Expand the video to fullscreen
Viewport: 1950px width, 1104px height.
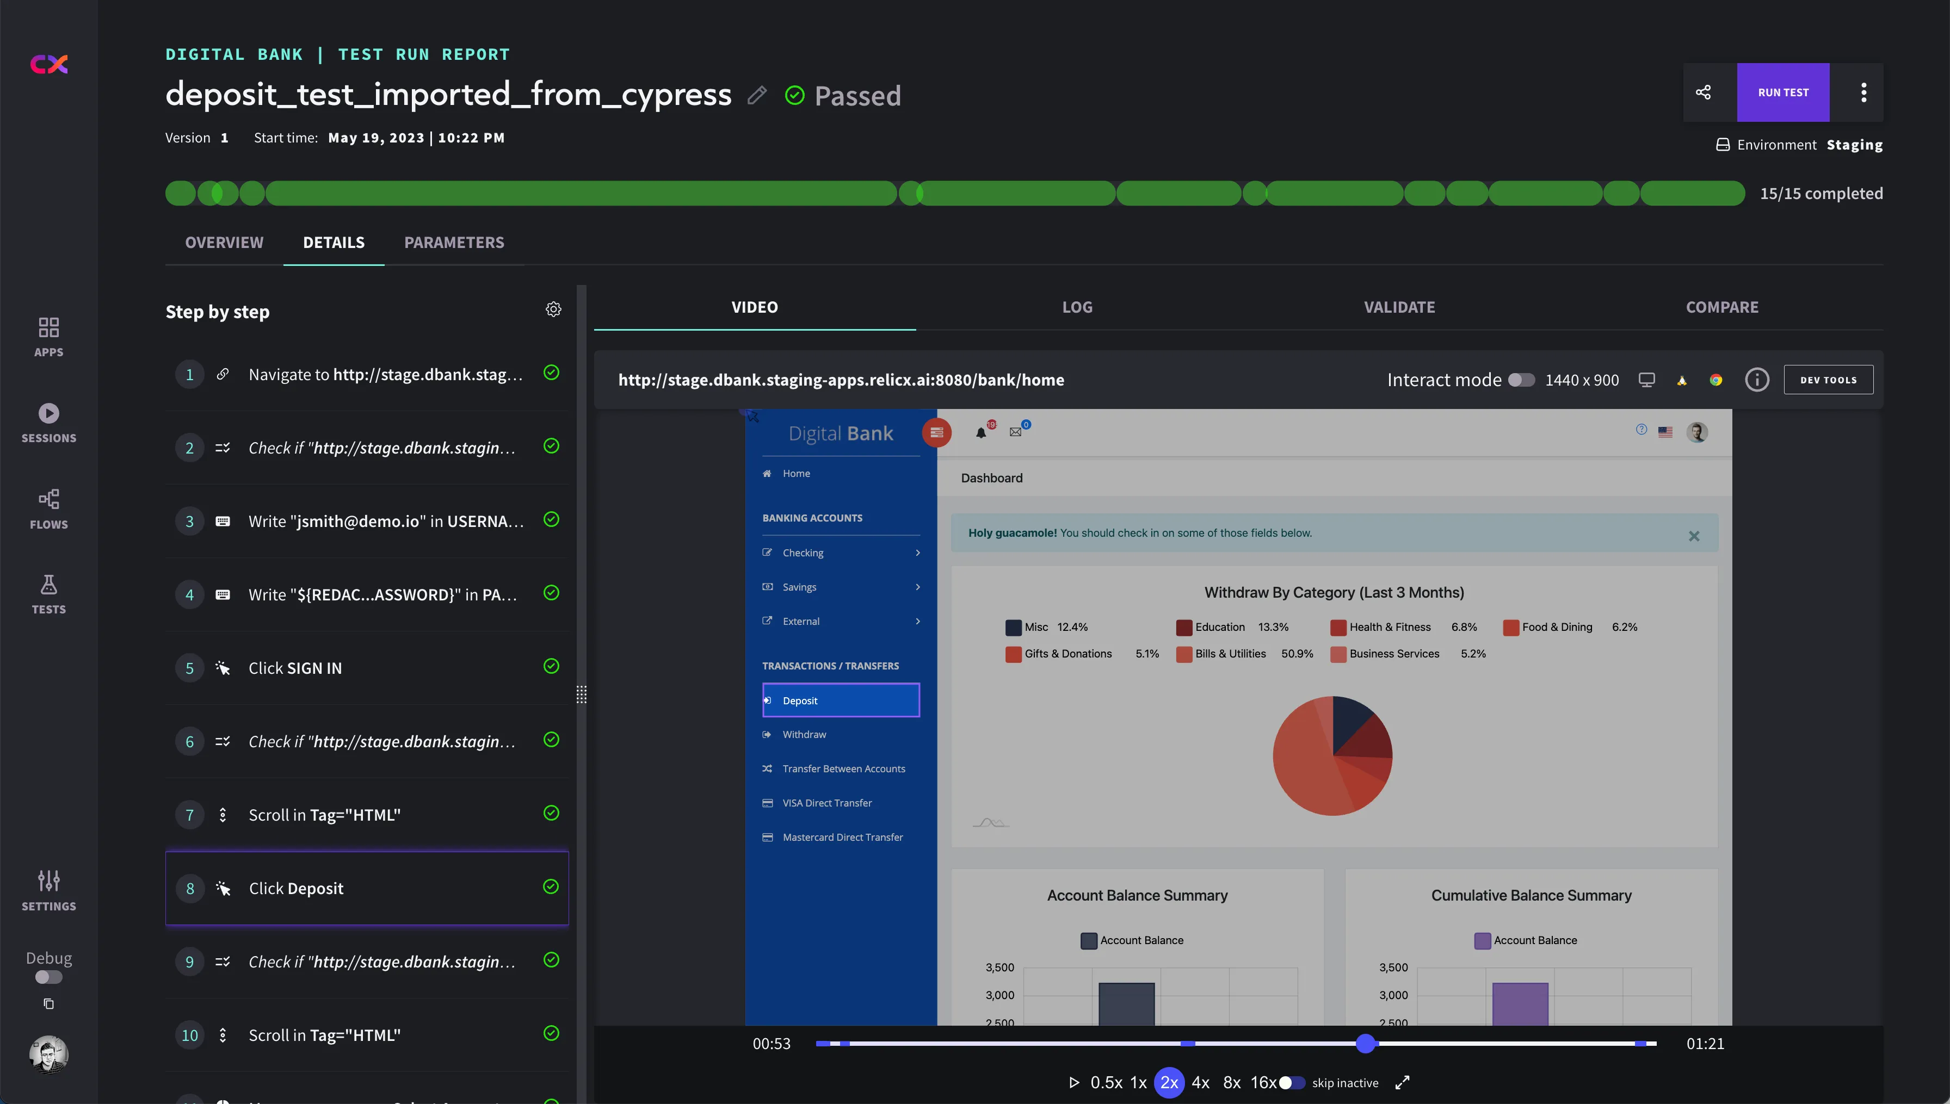tap(1403, 1083)
